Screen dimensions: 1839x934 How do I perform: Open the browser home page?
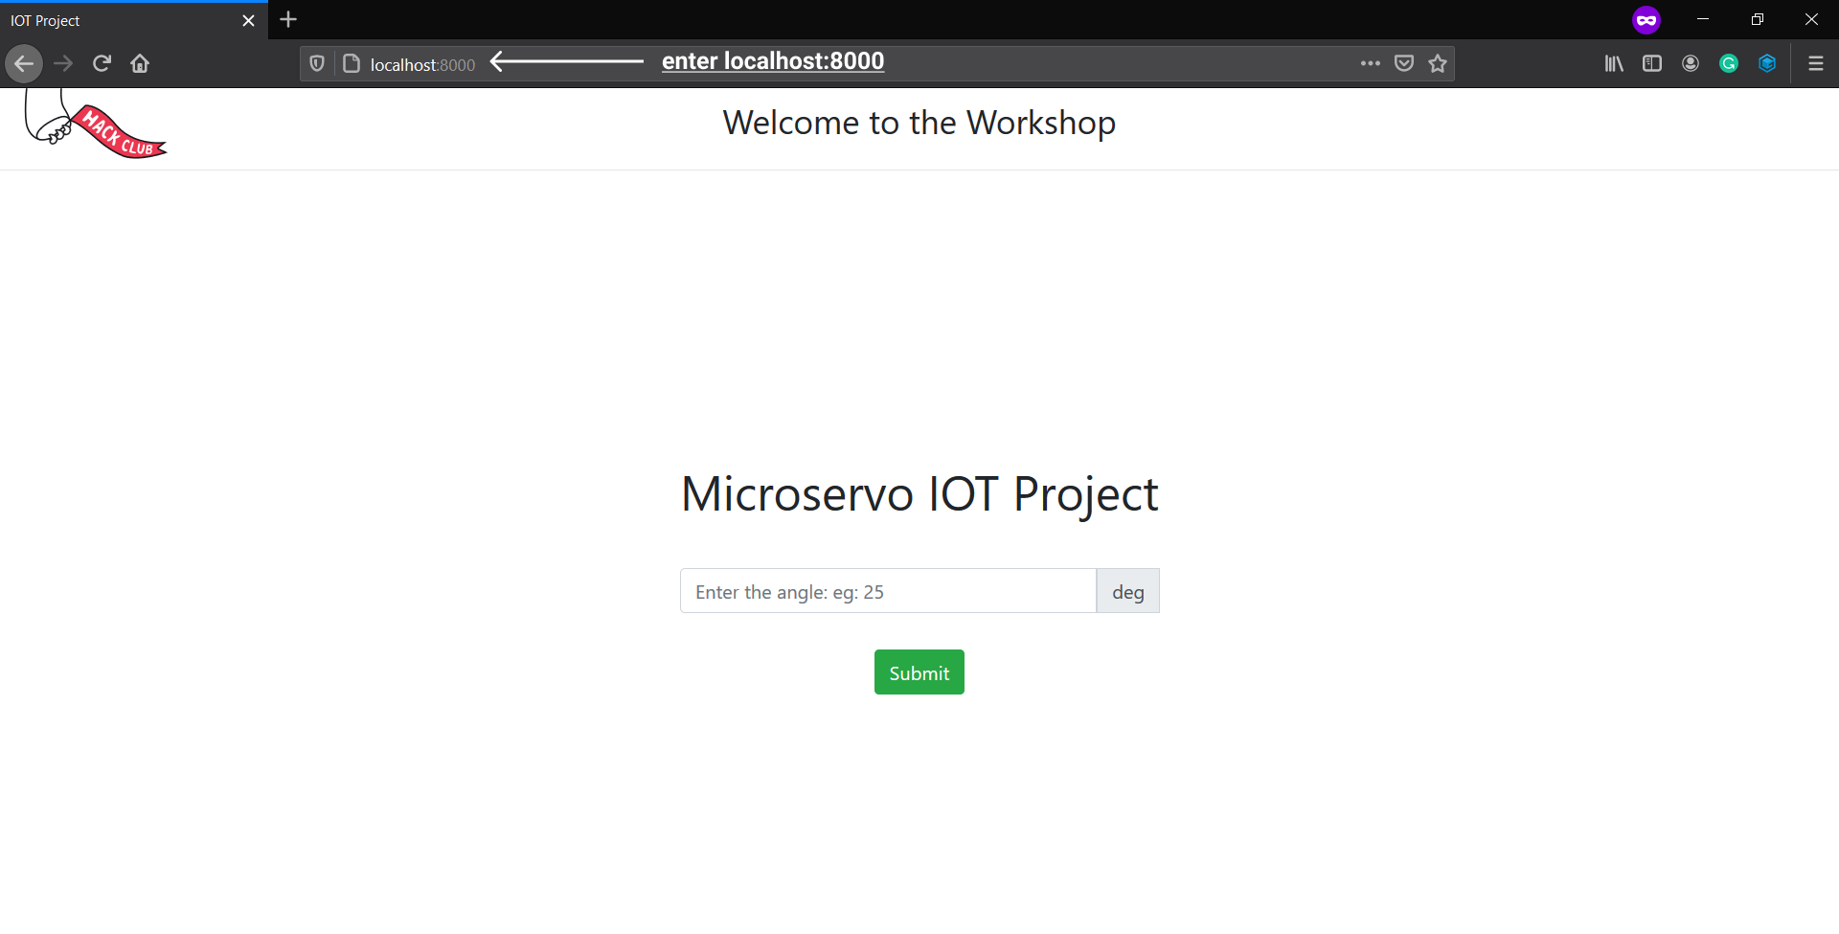(x=139, y=63)
